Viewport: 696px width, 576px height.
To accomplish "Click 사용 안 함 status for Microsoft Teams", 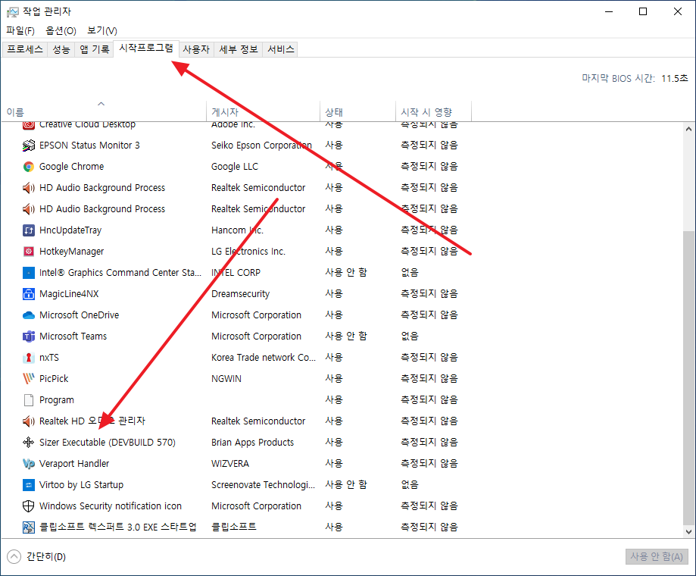I will pyautogui.click(x=346, y=337).
